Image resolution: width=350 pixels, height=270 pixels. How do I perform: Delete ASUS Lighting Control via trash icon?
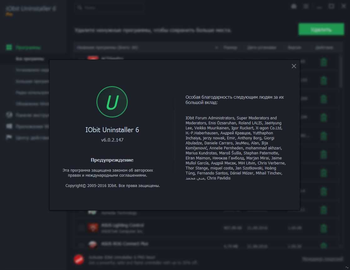click(324, 228)
